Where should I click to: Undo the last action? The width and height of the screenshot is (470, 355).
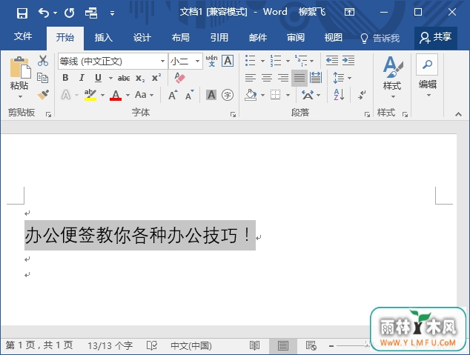click(44, 13)
